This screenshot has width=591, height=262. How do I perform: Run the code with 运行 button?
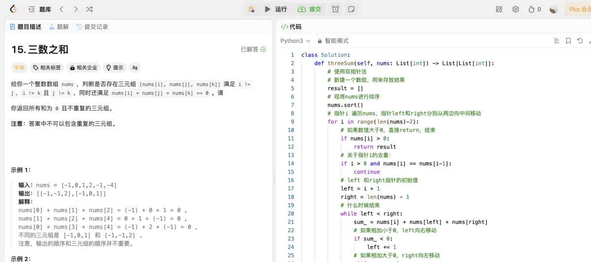tap(276, 9)
